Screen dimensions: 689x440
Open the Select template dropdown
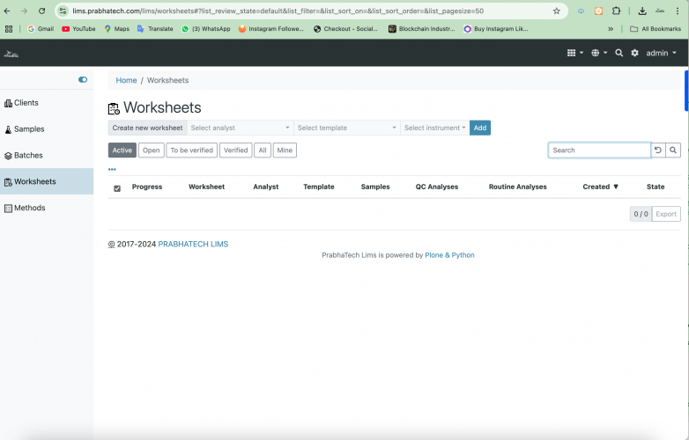click(x=347, y=128)
